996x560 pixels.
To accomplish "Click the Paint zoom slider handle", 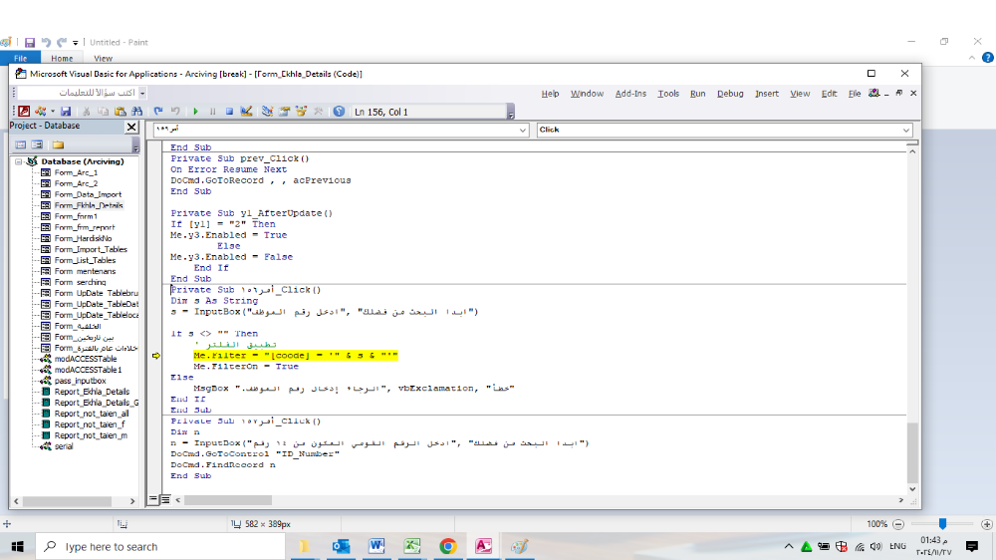I will pyautogui.click(x=942, y=523).
